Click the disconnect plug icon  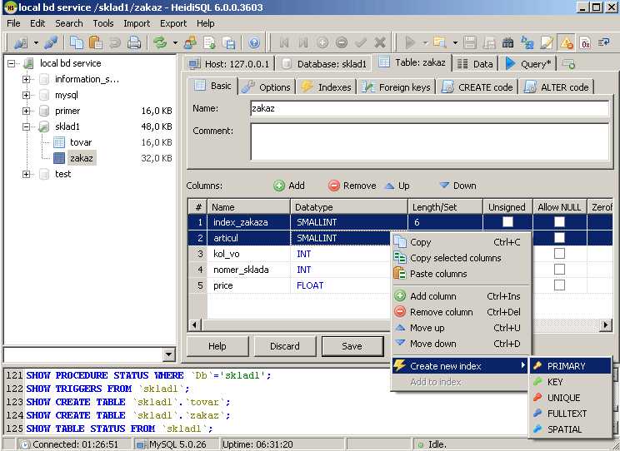click(x=51, y=42)
